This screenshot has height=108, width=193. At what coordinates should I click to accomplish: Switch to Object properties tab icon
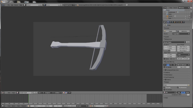(x=175, y=22)
